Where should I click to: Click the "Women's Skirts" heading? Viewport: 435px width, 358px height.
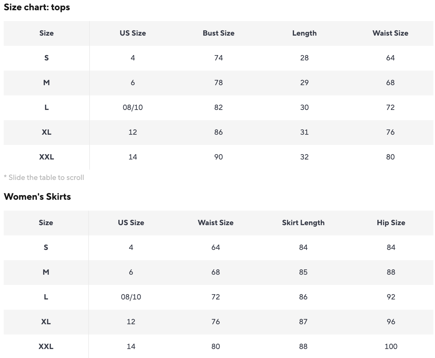(x=37, y=197)
